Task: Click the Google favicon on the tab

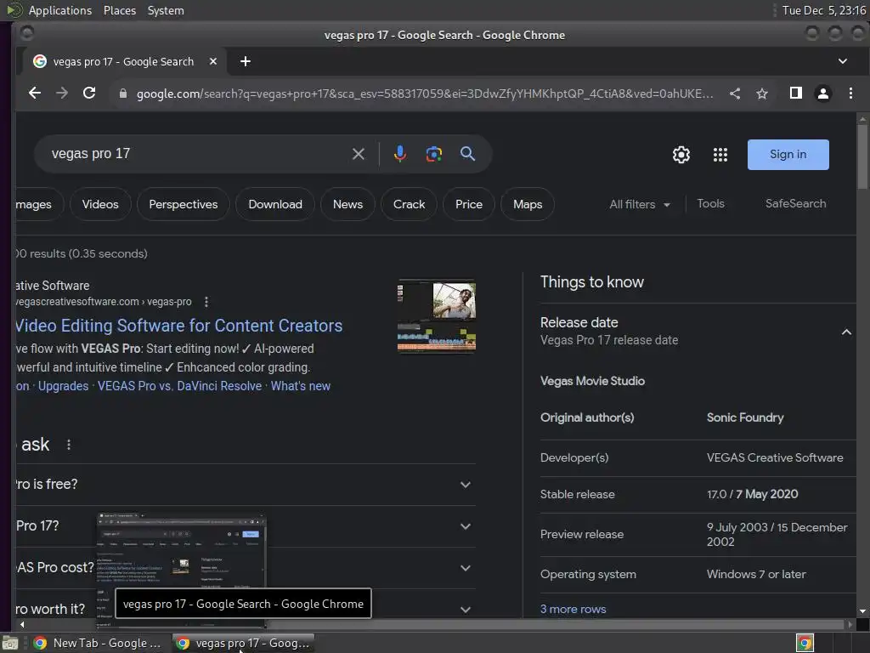Action: (x=40, y=61)
